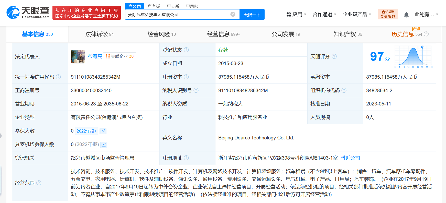Click help icon beside 经营范围
The height and width of the screenshot is (203, 446).
point(39,183)
